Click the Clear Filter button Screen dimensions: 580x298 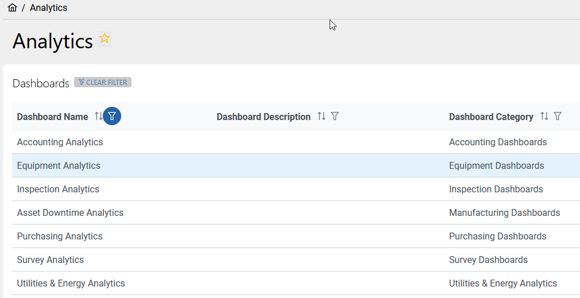[103, 83]
